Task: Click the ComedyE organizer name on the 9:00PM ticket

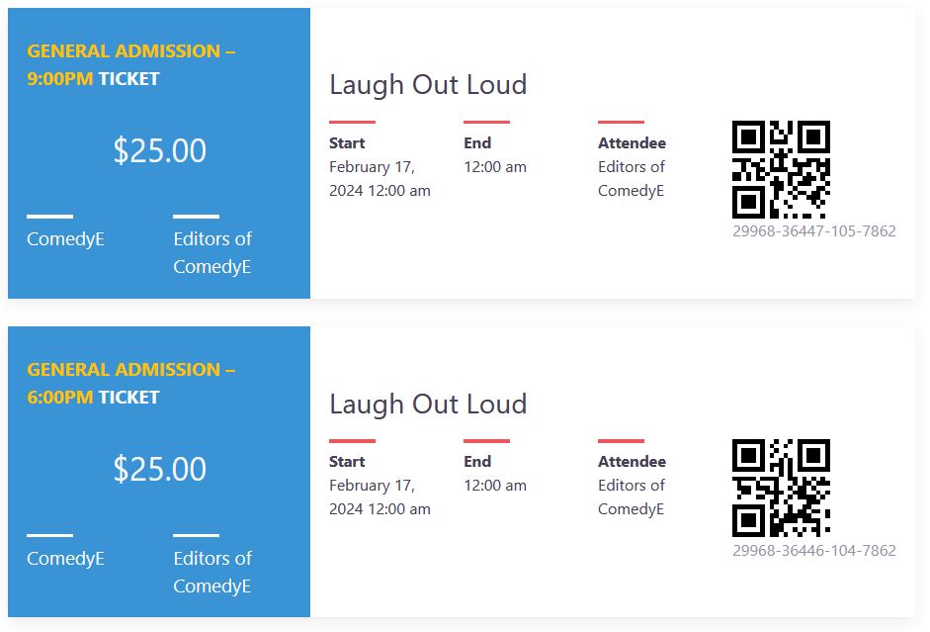Action: [65, 239]
